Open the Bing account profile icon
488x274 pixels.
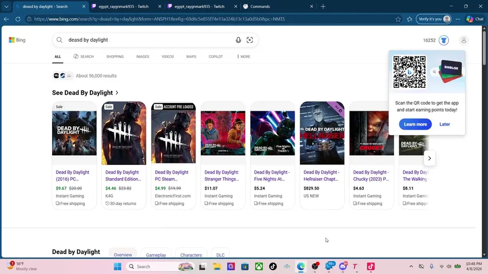pos(463,41)
